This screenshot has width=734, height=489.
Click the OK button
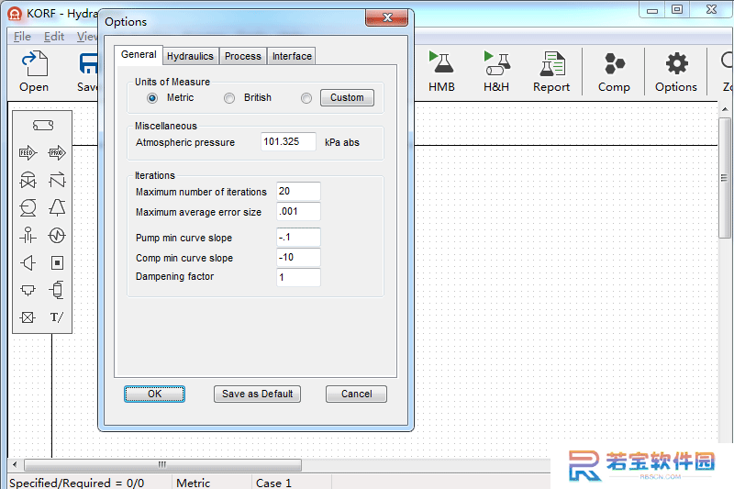click(154, 394)
